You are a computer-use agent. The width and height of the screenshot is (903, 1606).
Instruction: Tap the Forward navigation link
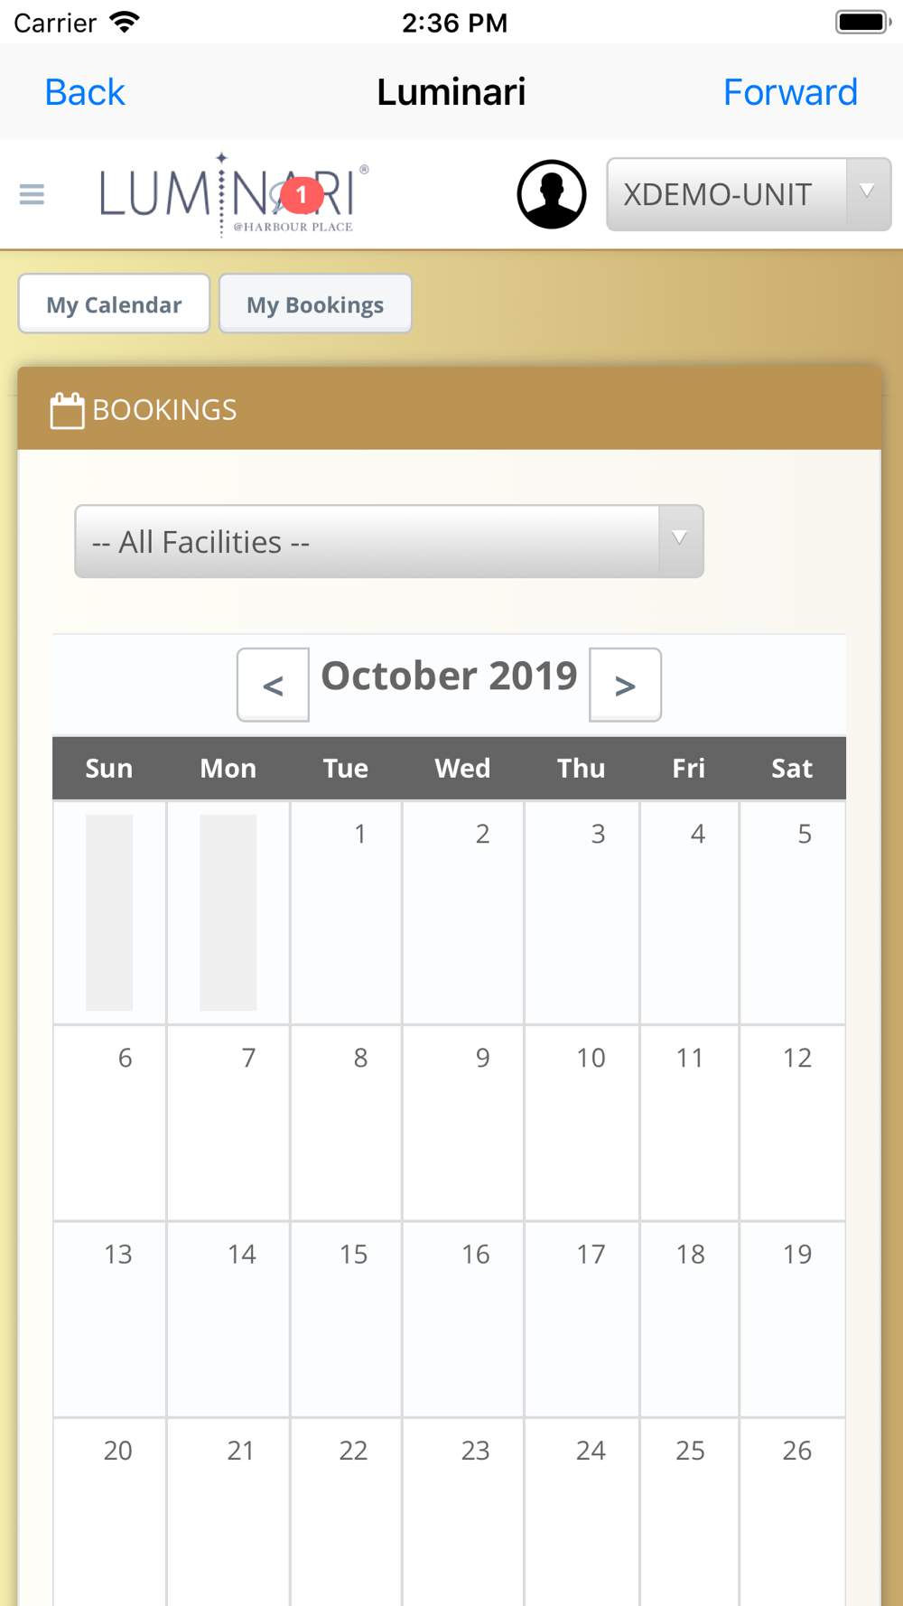coord(790,92)
